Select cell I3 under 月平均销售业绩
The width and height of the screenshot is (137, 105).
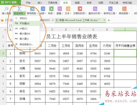125,53
